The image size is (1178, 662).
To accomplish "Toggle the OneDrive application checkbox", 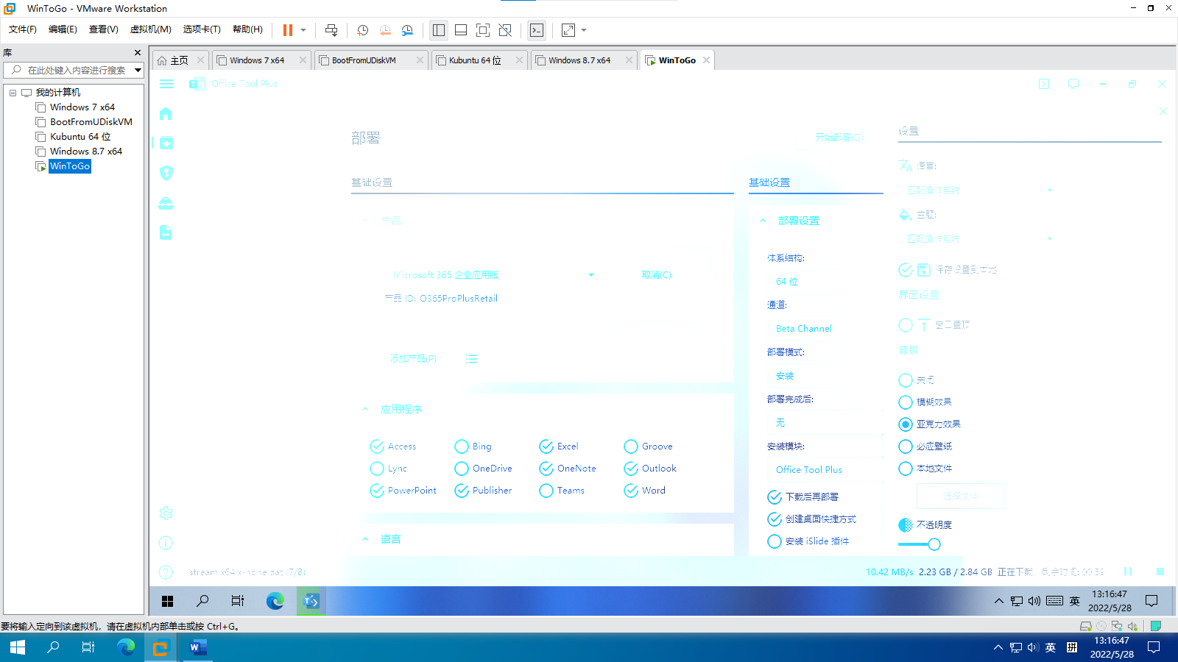I will (x=462, y=469).
